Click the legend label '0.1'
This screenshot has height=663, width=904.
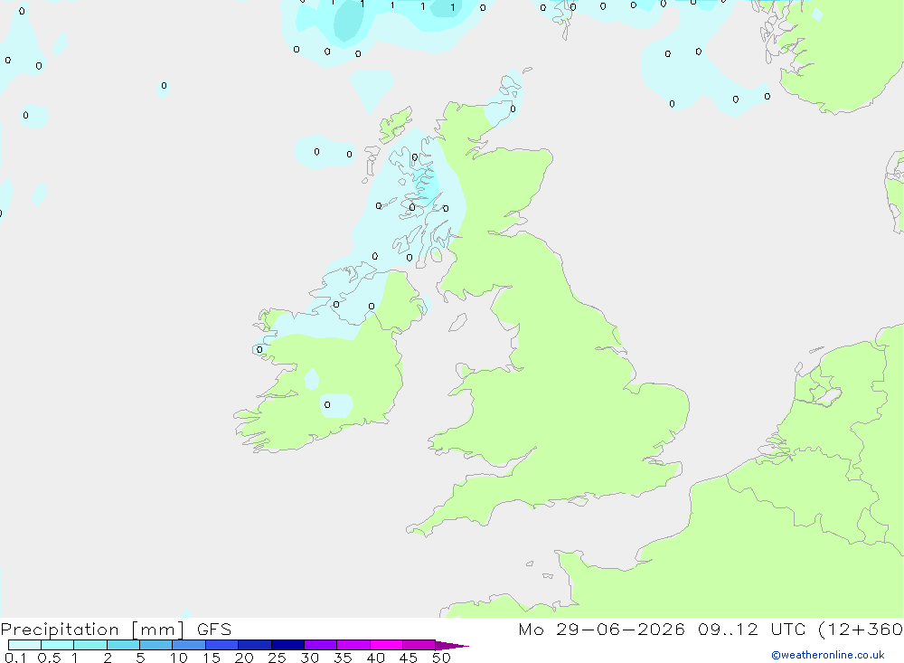coord(16,658)
